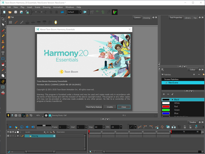Open the Windows menu

tap(70, 7)
